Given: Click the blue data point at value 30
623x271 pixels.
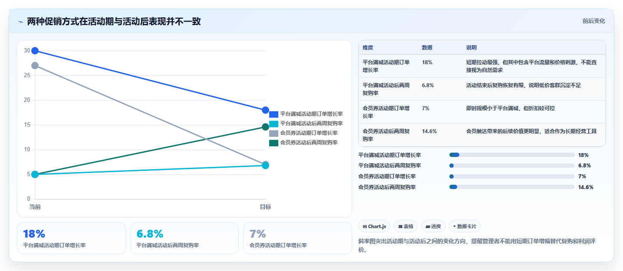Looking at the screenshot, I should 35,51.
